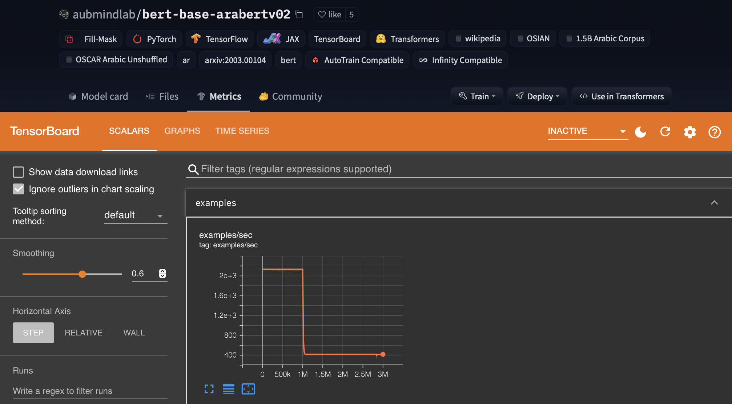
Task: Open TensorBoard settings gear icon
Action: (689, 132)
